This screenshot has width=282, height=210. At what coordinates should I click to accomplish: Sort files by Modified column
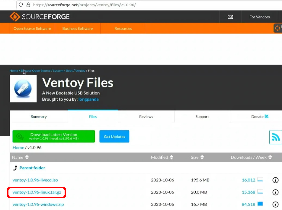162,157
